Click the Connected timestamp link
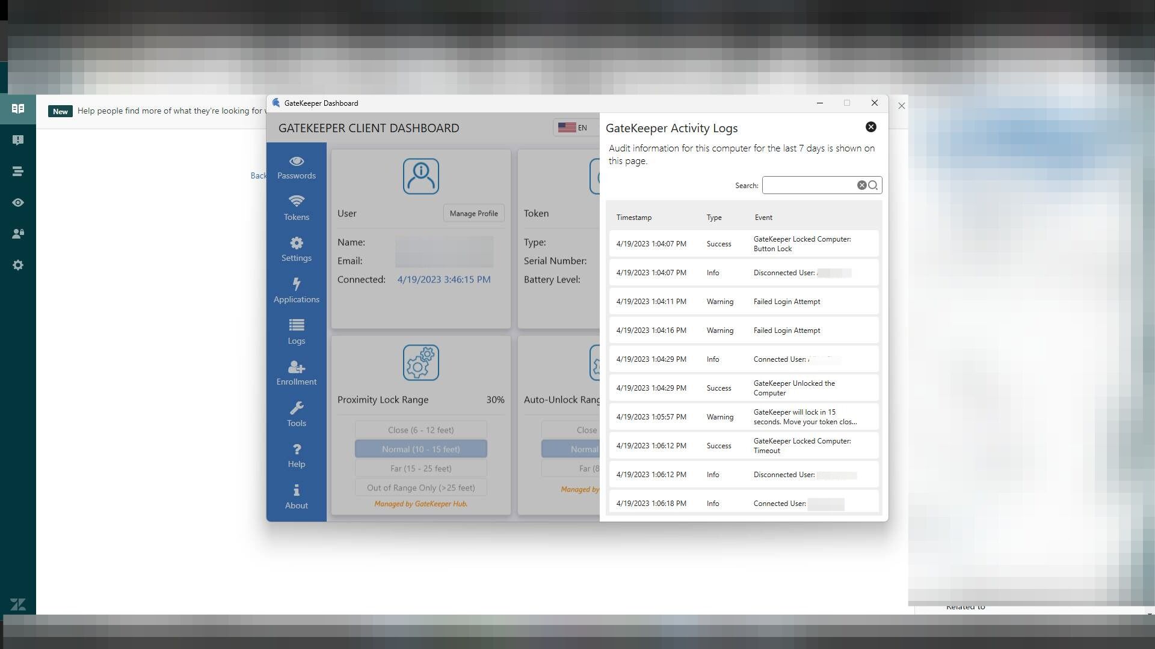 (443, 279)
